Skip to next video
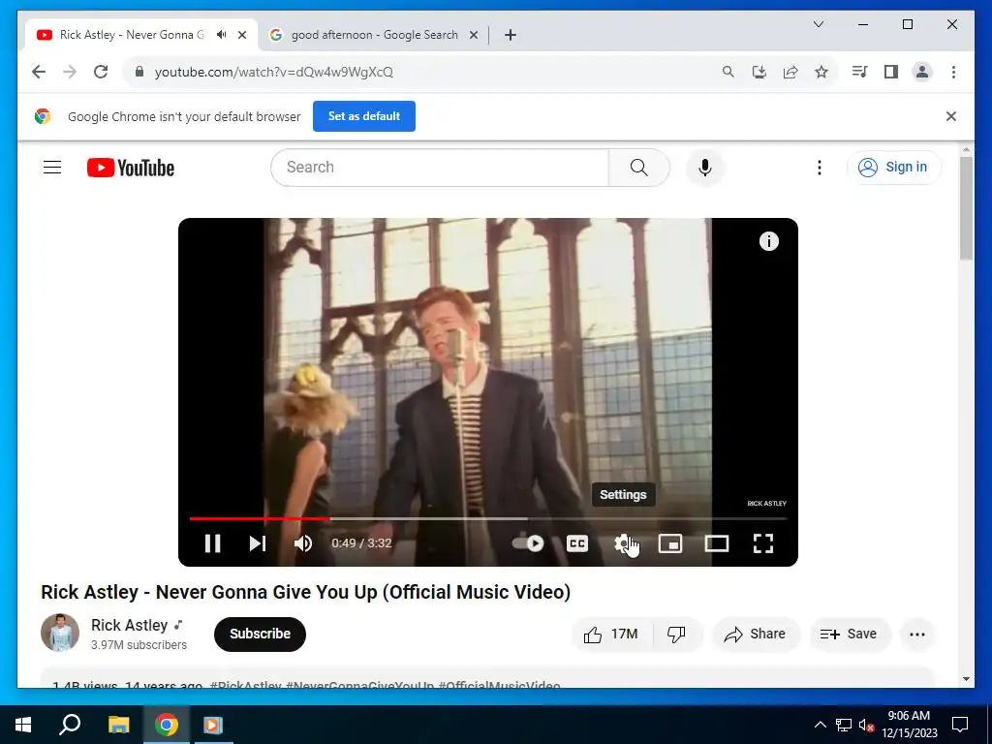The height and width of the screenshot is (744, 992). (258, 543)
